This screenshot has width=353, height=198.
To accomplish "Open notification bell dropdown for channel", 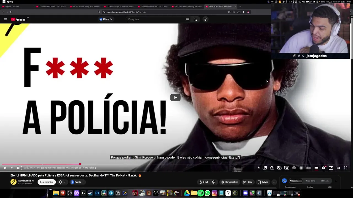I will [x=62, y=182].
